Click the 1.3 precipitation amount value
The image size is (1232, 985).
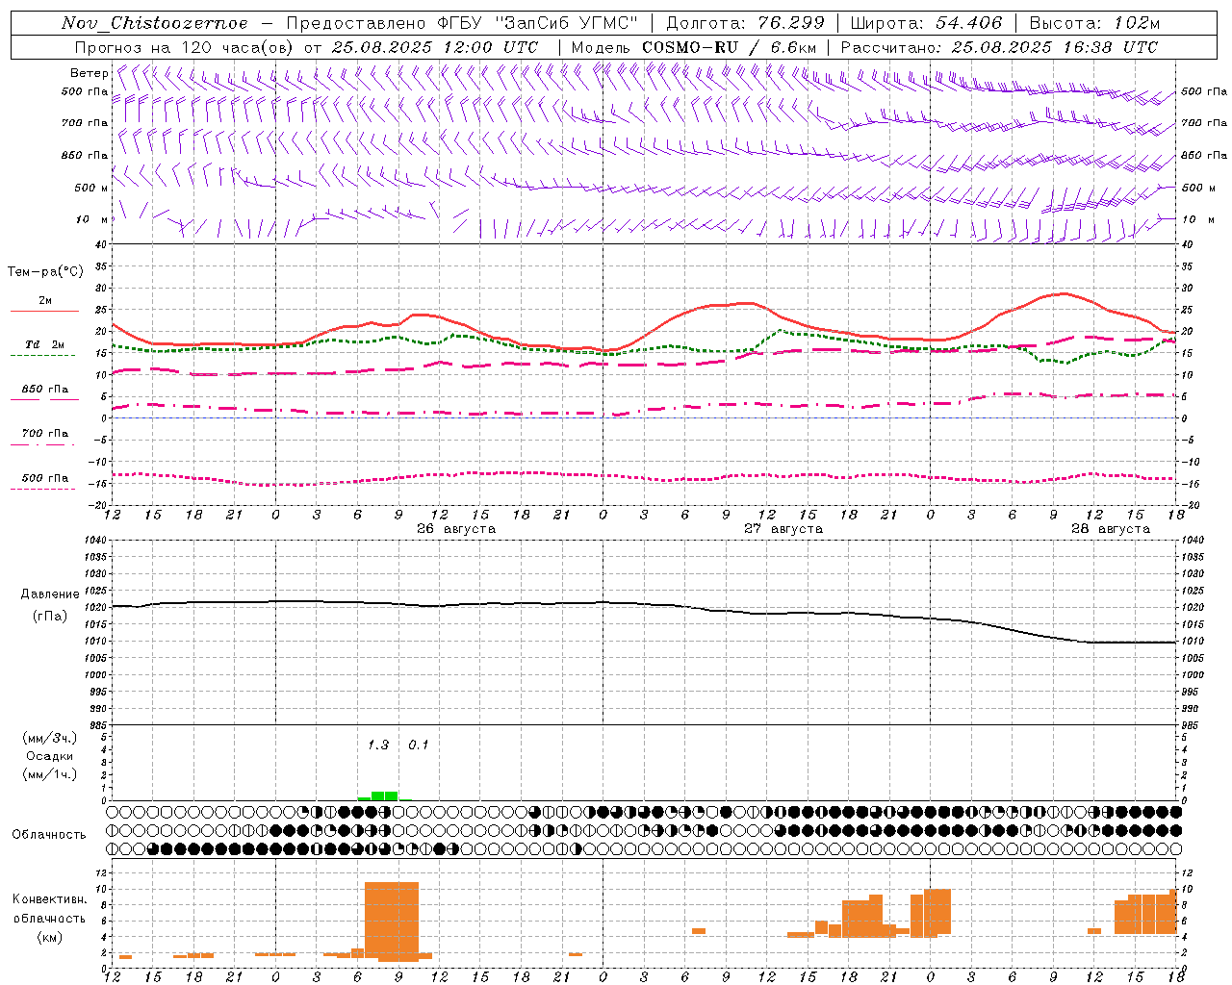pos(378,745)
